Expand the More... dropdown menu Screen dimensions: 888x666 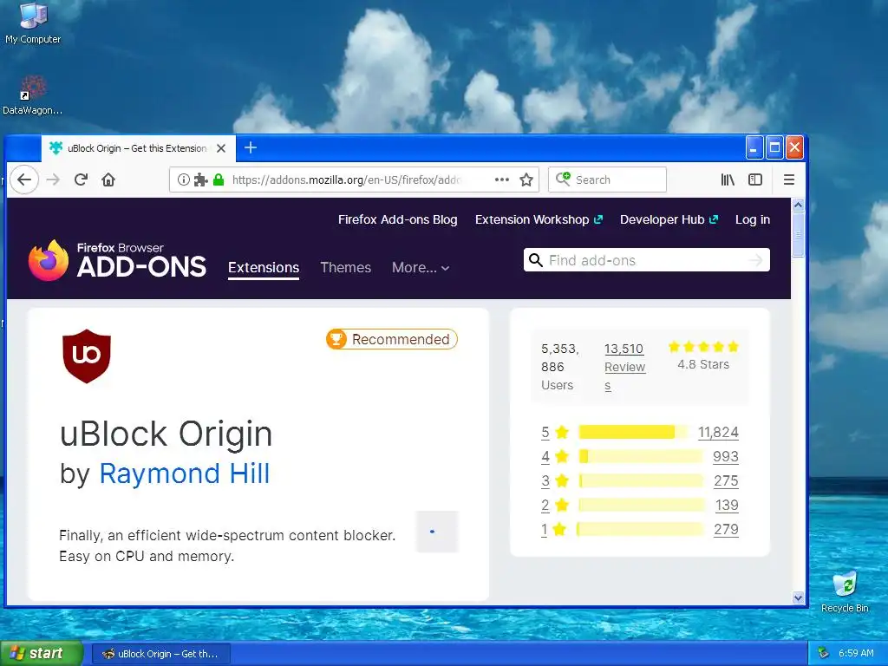click(421, 267)
